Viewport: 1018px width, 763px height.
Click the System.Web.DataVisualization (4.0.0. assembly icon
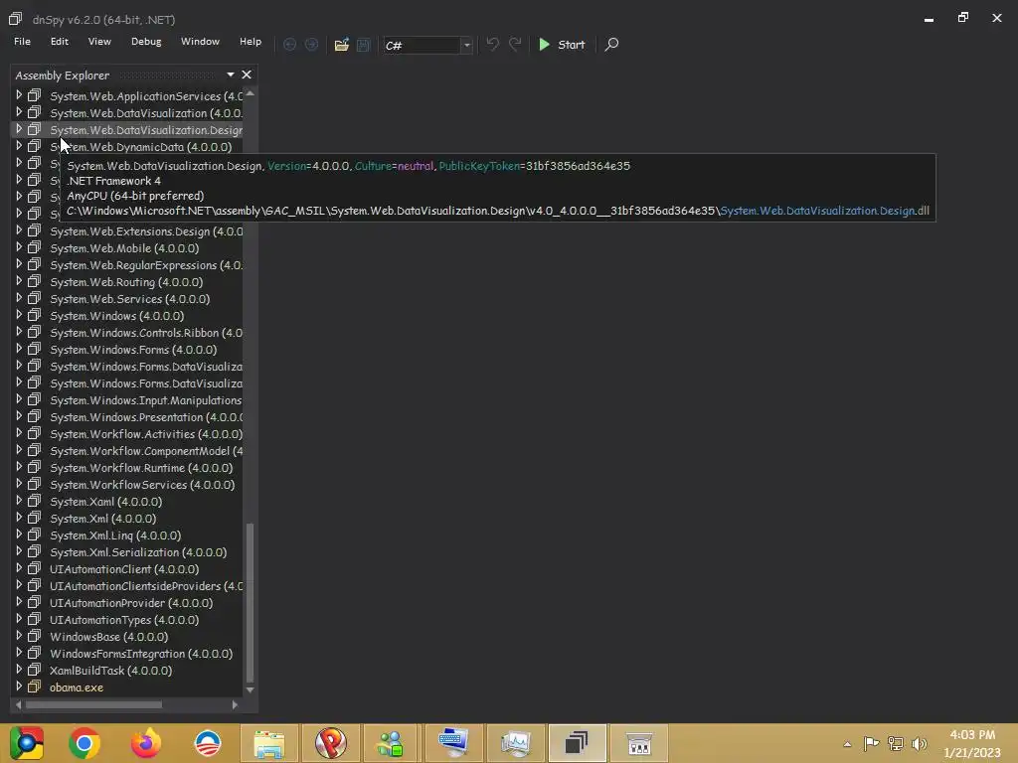pos(35,112)
